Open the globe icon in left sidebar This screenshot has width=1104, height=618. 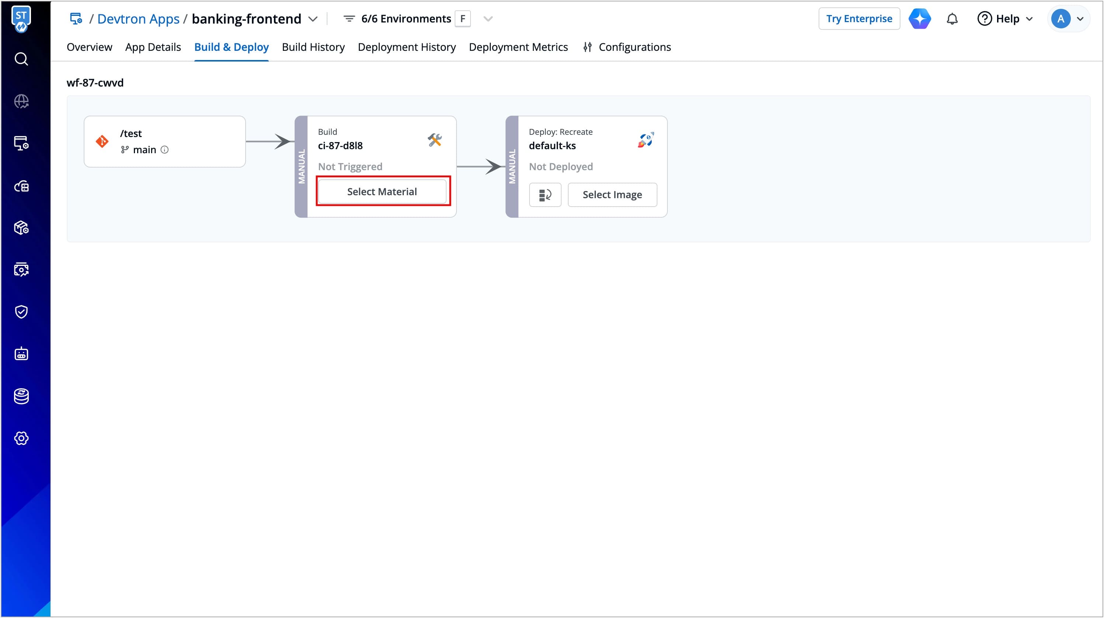pyautogui.click(x=21, y=101)
